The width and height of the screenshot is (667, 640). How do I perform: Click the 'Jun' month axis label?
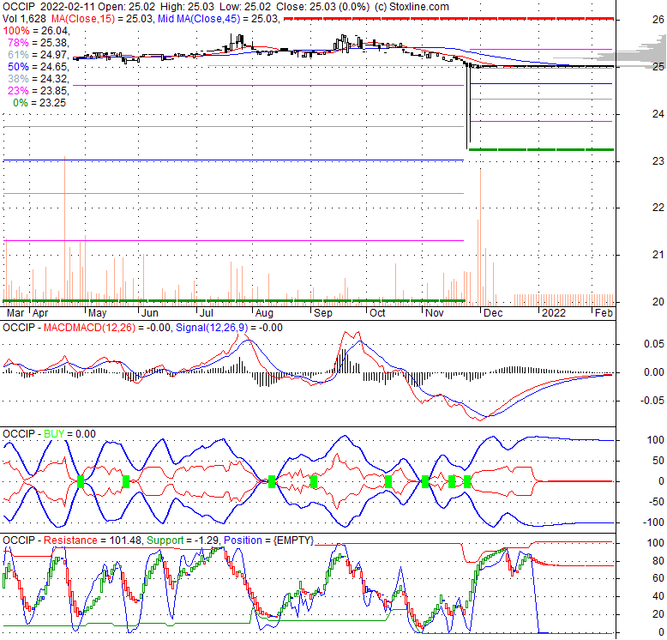click(x=150, y=313)
